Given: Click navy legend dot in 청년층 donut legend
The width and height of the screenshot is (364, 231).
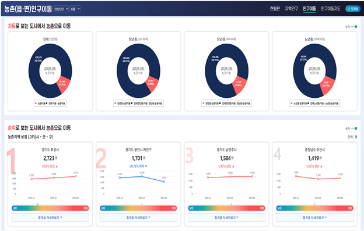Looking at the screenshot, I should [132, 103].
